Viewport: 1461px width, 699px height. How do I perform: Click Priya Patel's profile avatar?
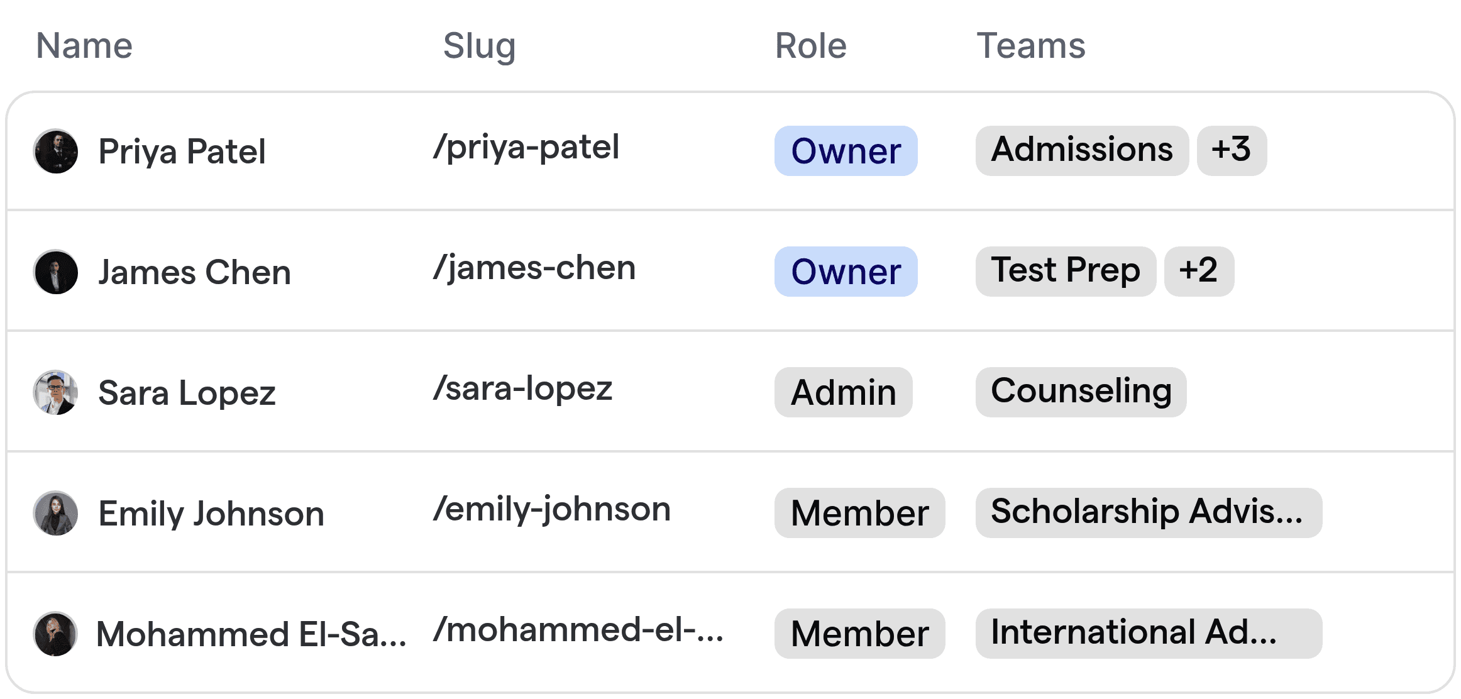pos(55,151)
